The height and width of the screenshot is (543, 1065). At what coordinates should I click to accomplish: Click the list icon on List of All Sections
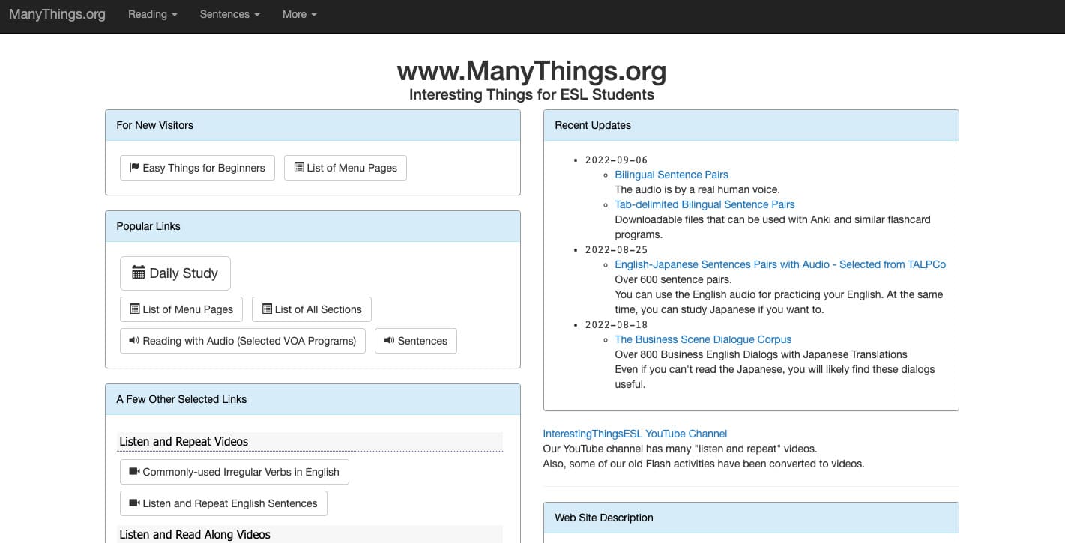(x=267, y=309)
